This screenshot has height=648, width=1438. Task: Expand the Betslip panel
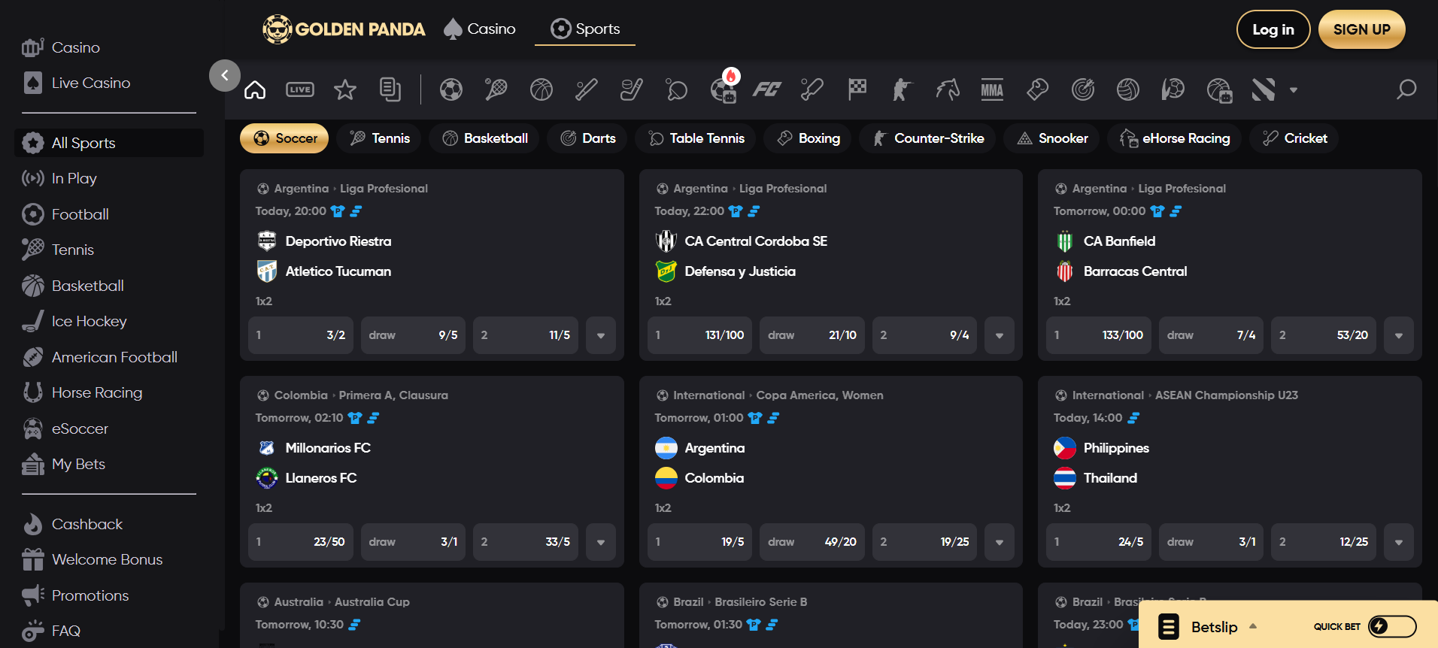coord(1214,627)
